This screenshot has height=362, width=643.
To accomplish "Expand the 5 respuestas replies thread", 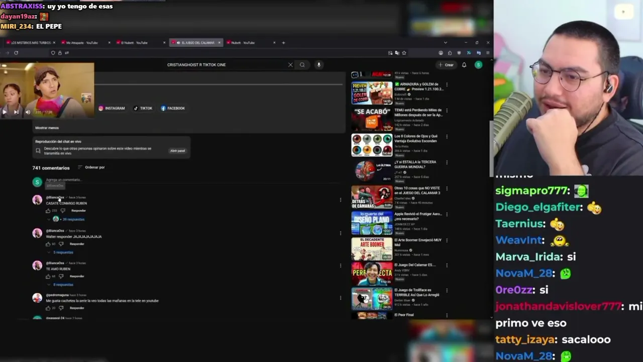I will point(63,252).
